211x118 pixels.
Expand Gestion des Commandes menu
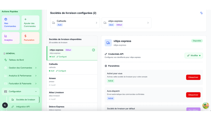click(21, 68)
